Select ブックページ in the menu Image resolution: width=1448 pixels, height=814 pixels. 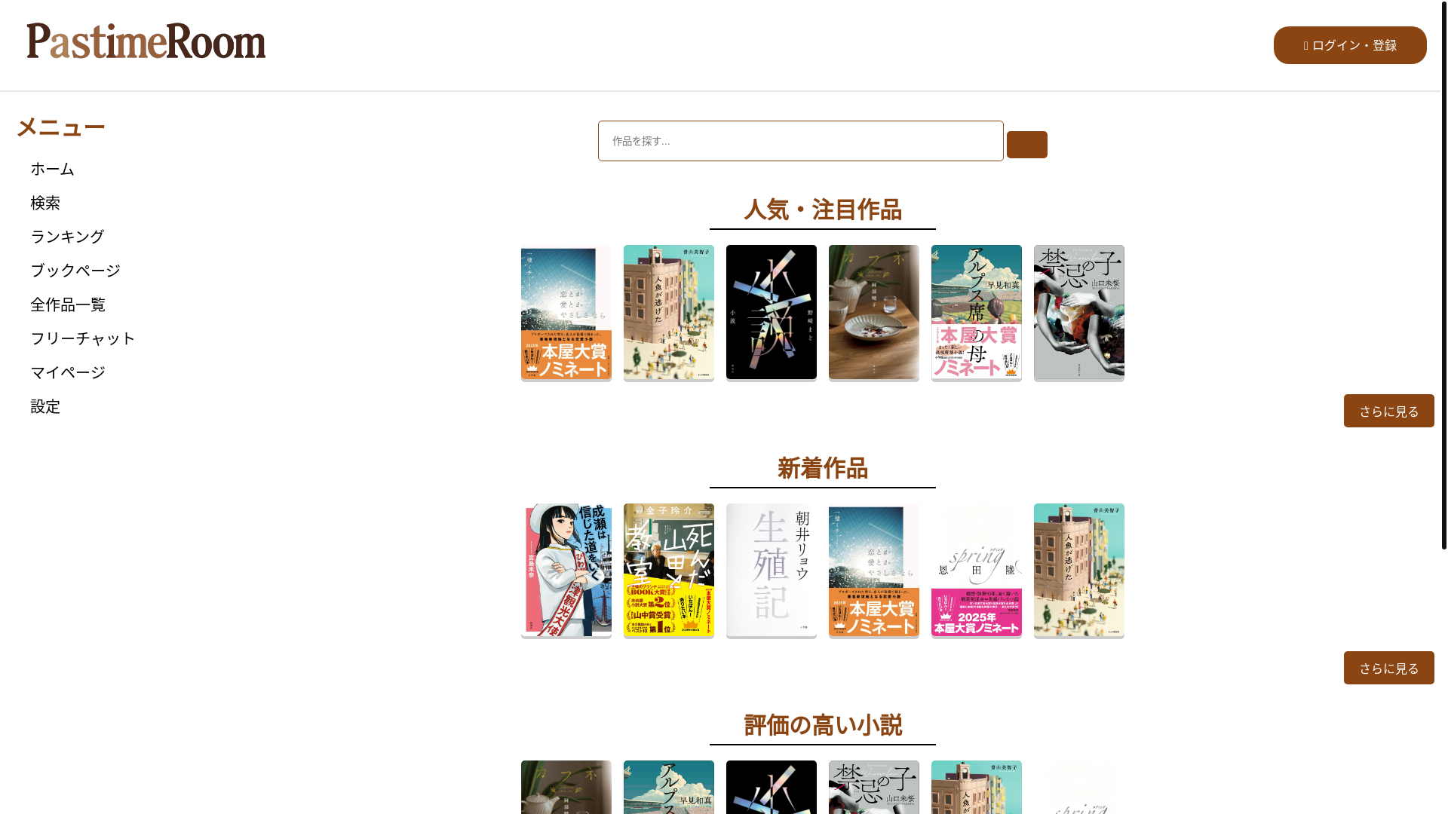pyautogui.click(x=75, y=271)
